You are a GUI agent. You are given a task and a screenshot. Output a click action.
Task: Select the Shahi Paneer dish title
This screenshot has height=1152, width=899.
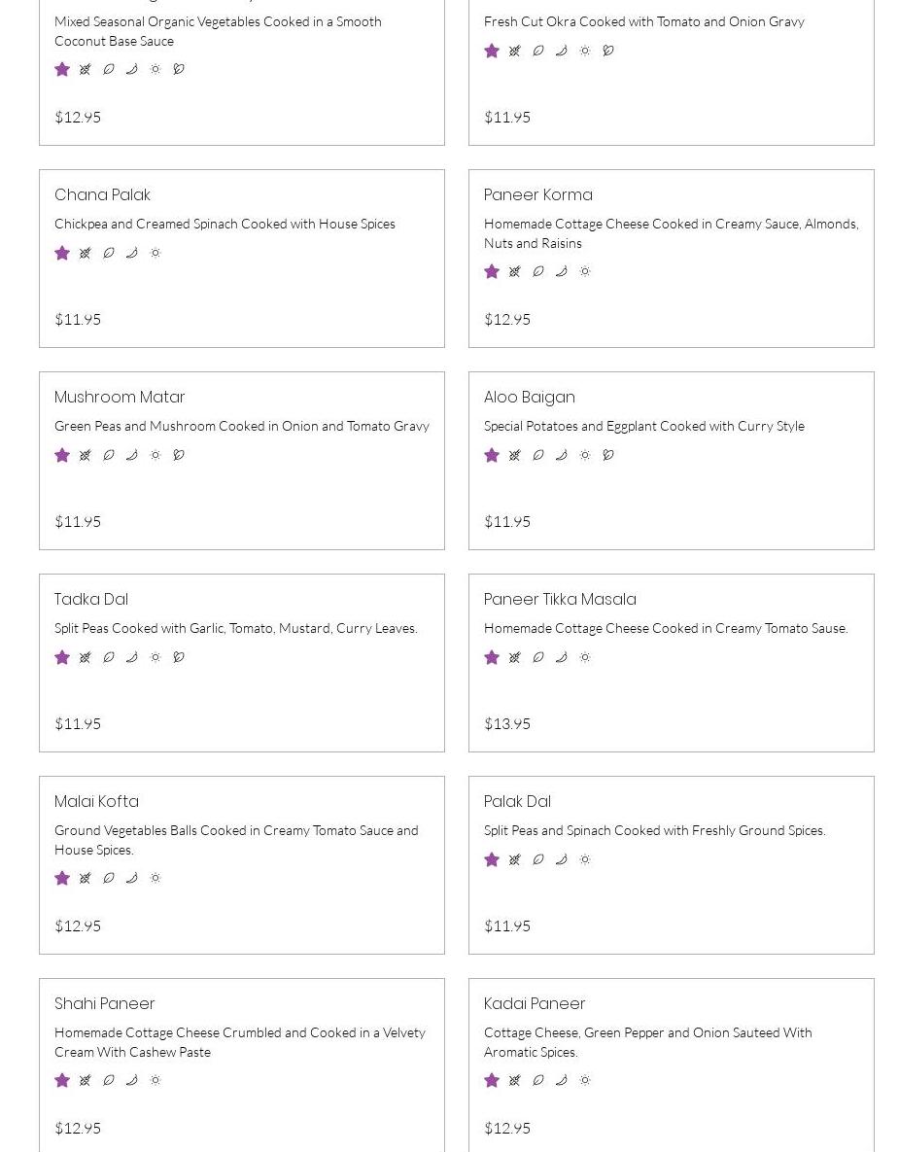[105, 1003]
